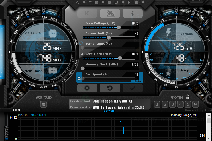Viewport: 212px width, 141px height.
Task: Apply changes with the checkmark button
Action: (132, 88)
